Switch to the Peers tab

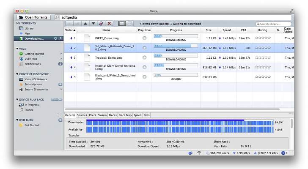[93, 115]
